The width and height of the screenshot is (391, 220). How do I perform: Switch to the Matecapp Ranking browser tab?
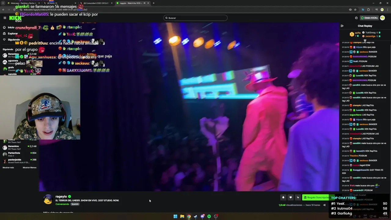[x=24, y=3]
